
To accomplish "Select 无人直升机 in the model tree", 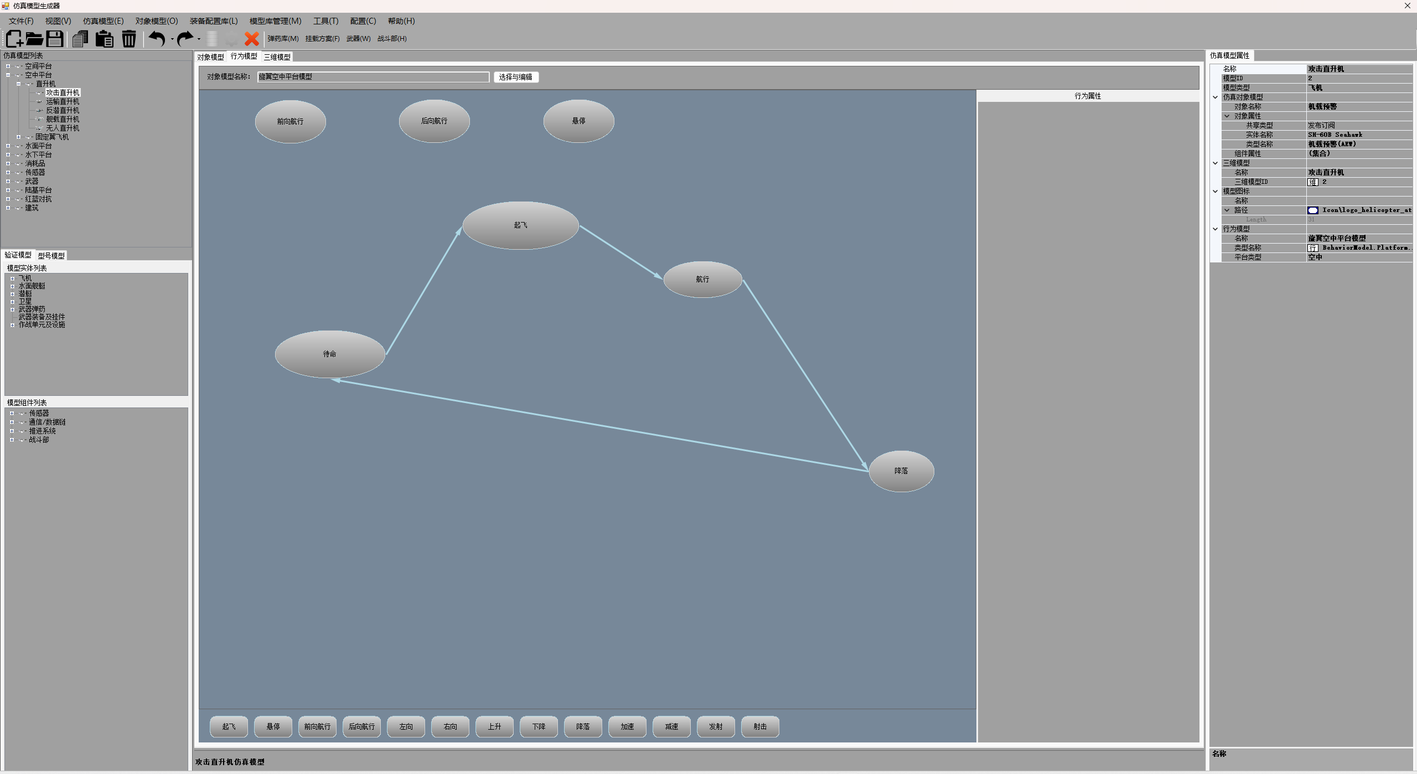I will (x=63, y=128).
